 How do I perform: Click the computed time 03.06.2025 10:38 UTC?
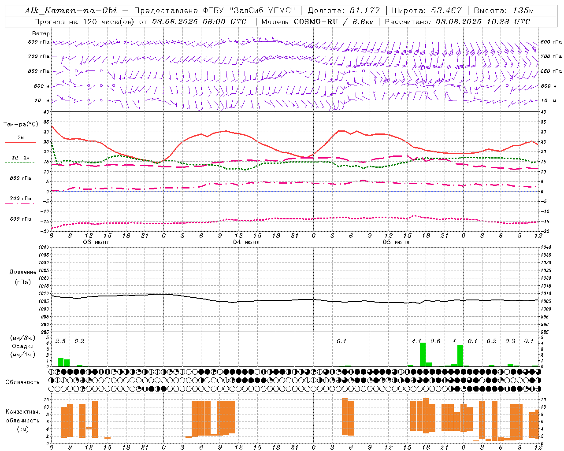click(483, 22)
